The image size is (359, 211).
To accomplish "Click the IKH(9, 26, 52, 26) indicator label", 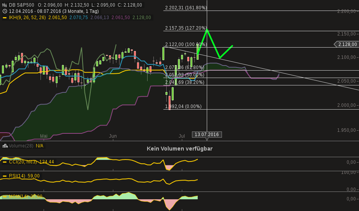I will coord(27,18).
